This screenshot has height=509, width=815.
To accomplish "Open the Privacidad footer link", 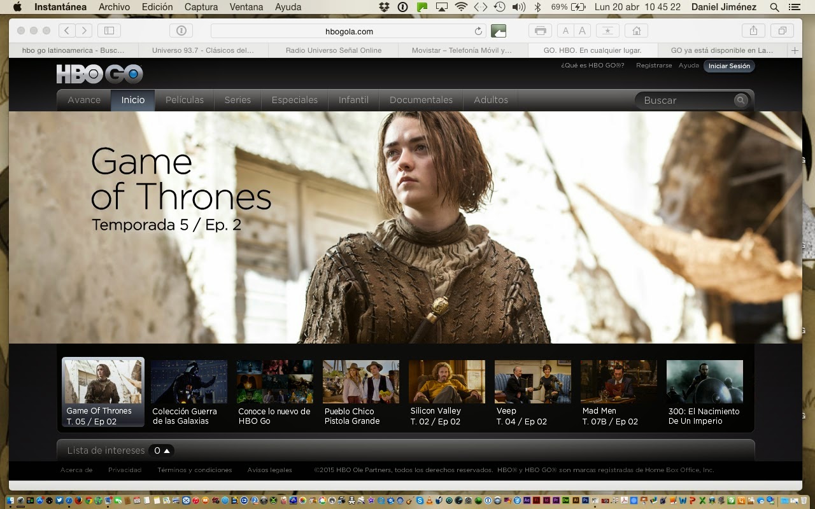I will pyautogui.click(x=125, y=470).
